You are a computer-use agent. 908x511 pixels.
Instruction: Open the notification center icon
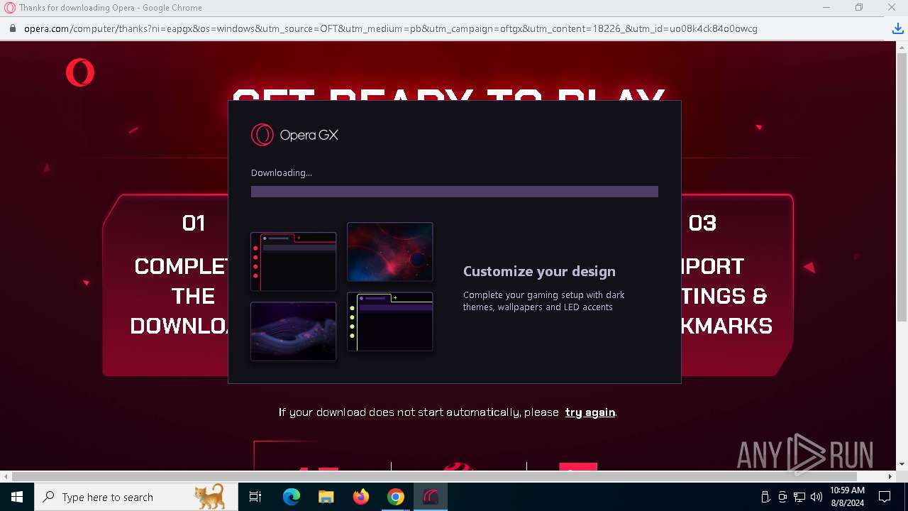[x=885, y=497]
